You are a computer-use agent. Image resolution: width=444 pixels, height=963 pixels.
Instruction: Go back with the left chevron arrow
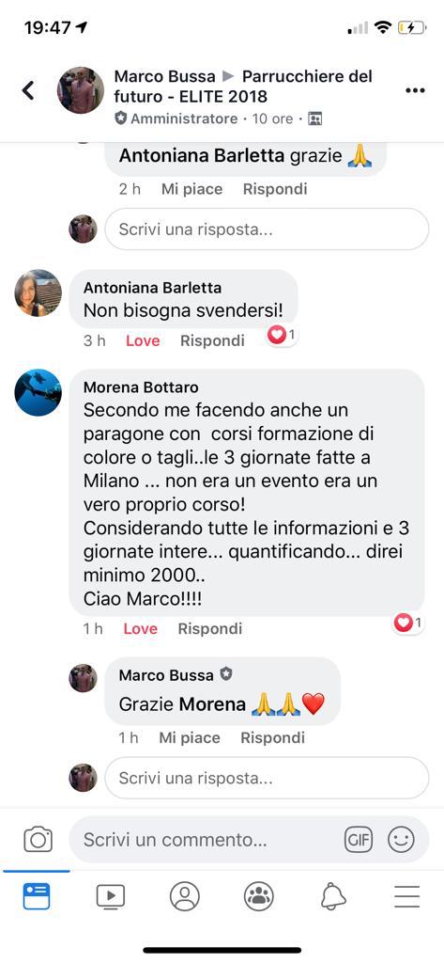28,90
